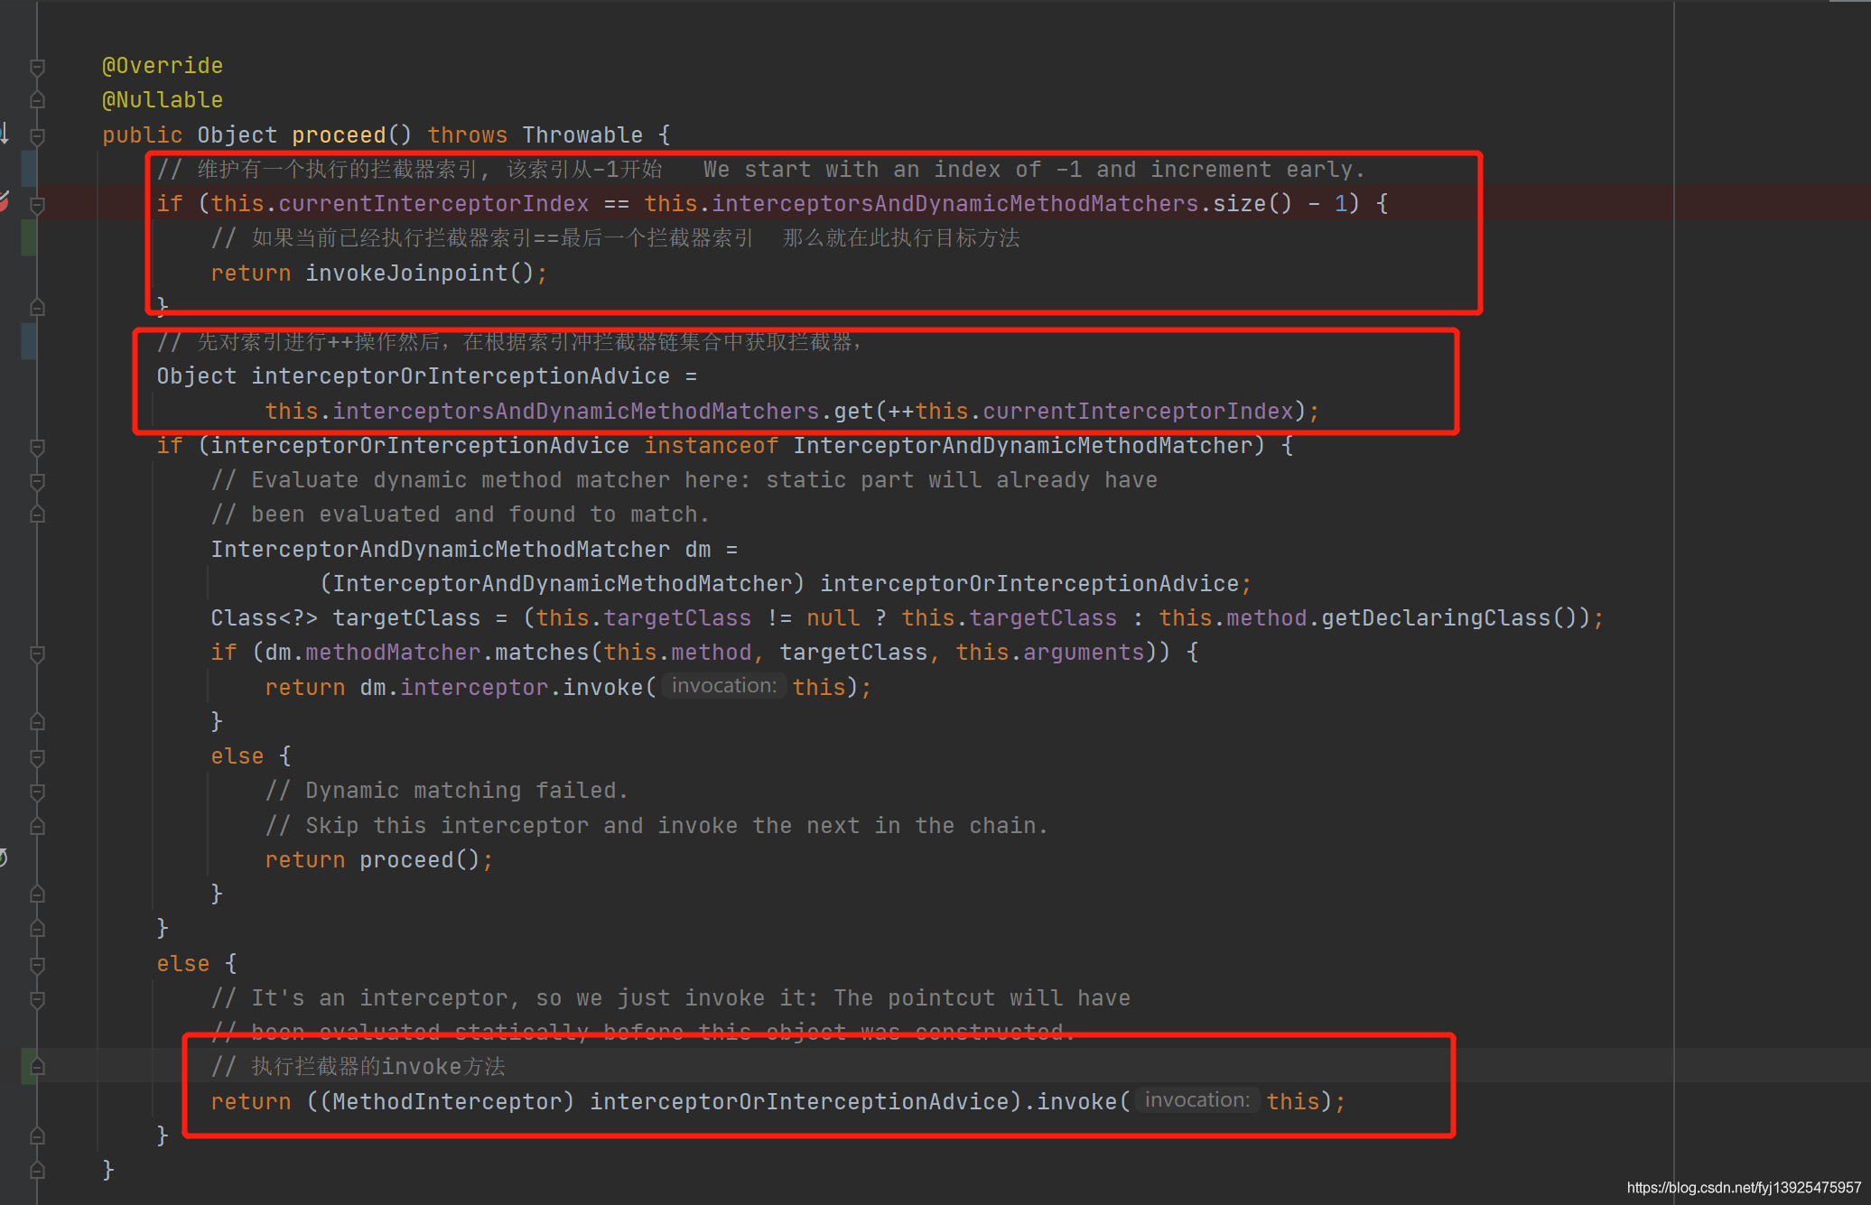
Task: Click 'currentInterceptorIndex' in the first if condition
Action: [x=433, y=204]
